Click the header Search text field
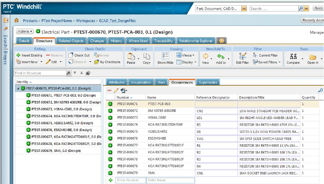324x184 pixels. point(274,8)
